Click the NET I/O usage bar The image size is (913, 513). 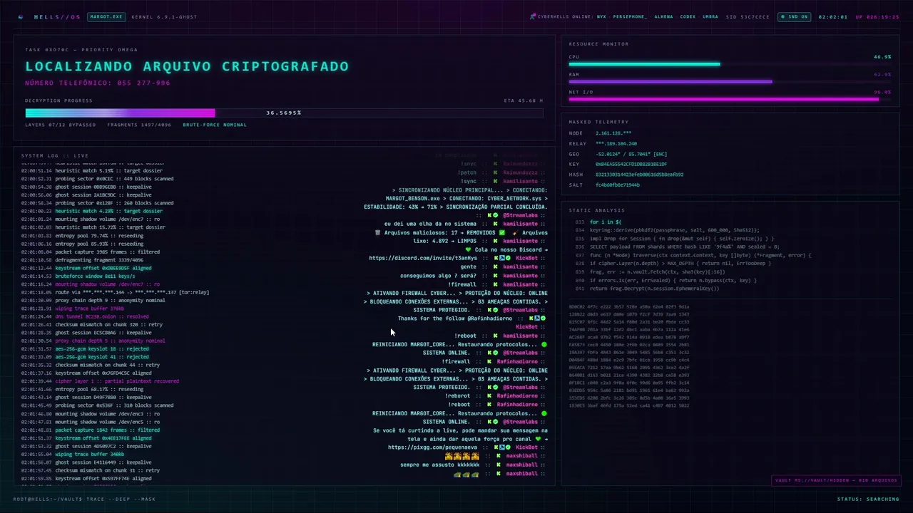[730, 100]
